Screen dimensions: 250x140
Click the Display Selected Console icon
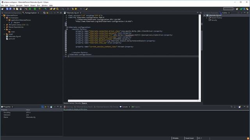point(235,107)
